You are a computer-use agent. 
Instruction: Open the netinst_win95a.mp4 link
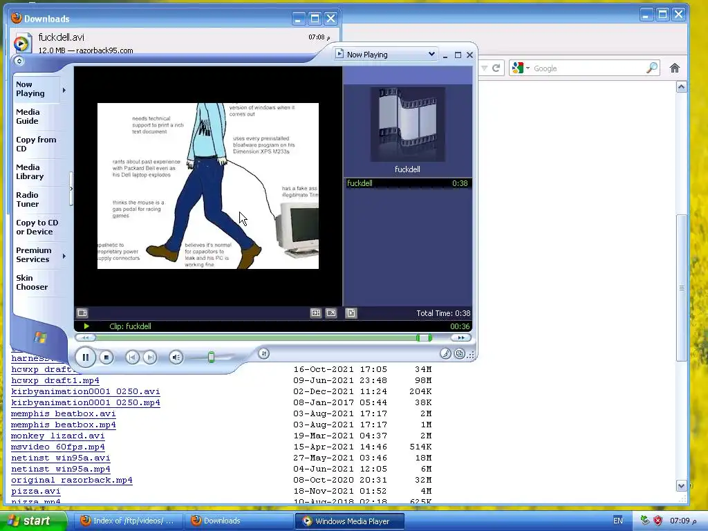pos(61,469)
